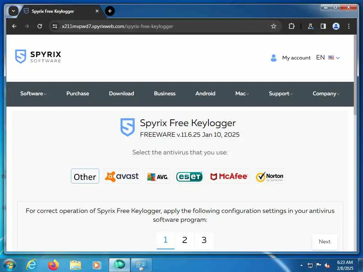Screen dimensions: 363x272
Task: Expand the Company navigation menu
Action: tap(326, 93)
